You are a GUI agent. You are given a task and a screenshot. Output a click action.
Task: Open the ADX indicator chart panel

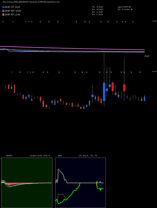(80, 183)
